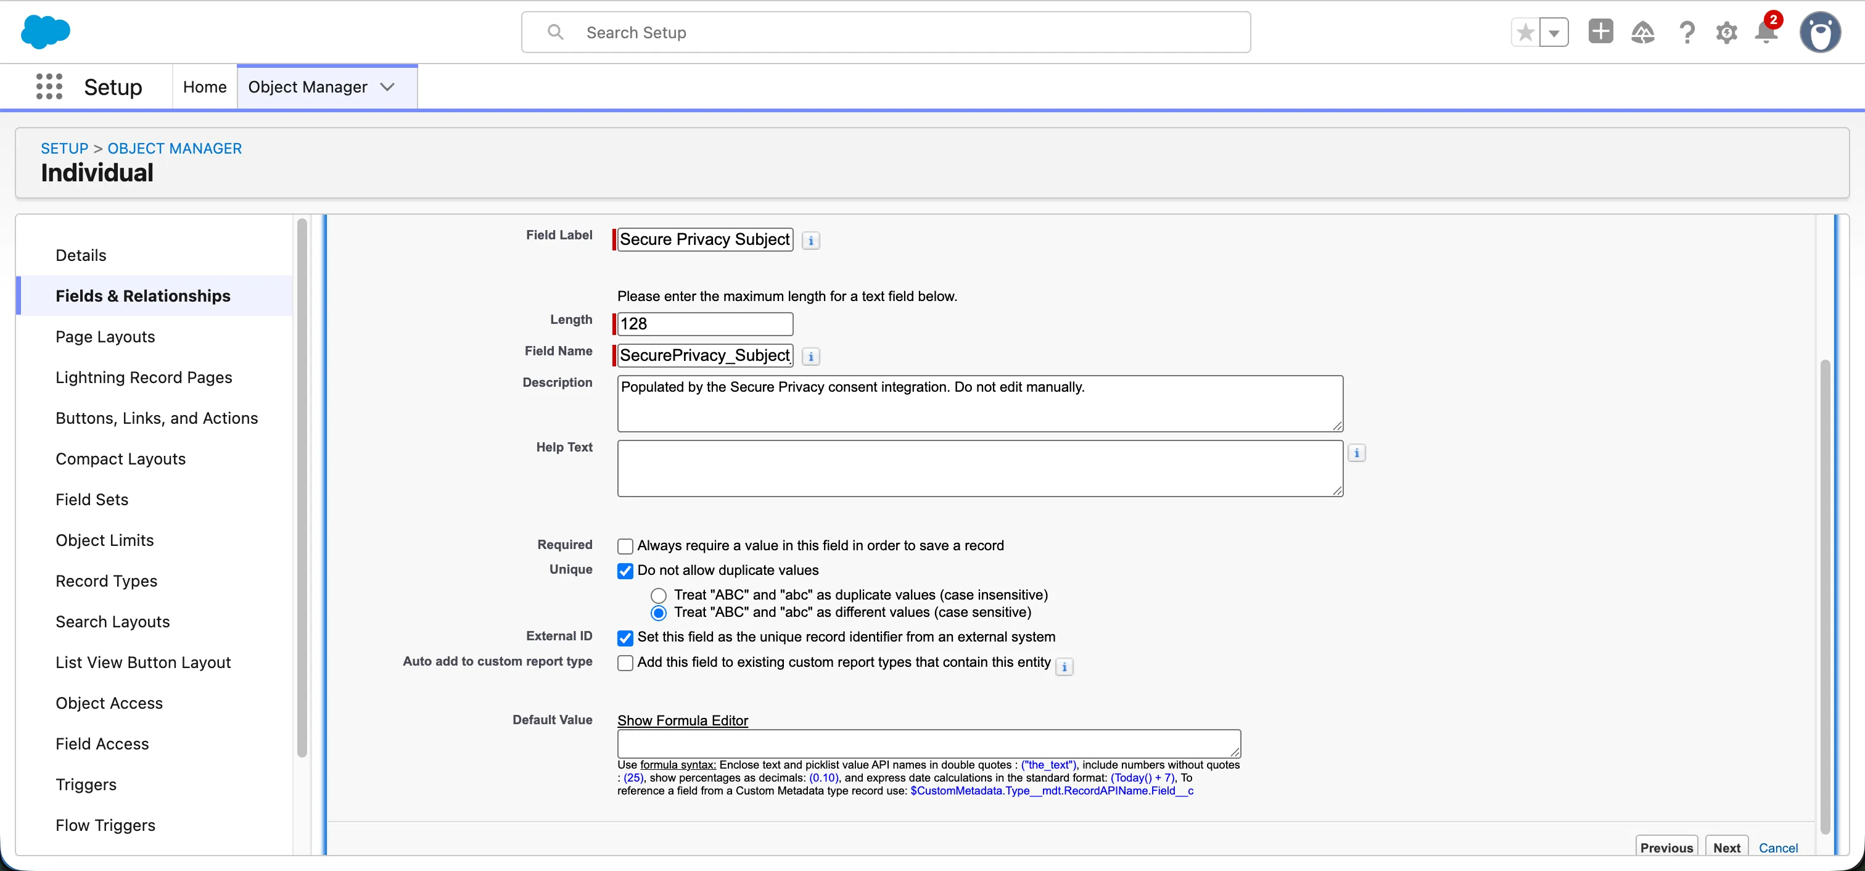1865x871 pixels.
Task: Expand the Object Manager tab chevron
Action: tap(387, 87)
